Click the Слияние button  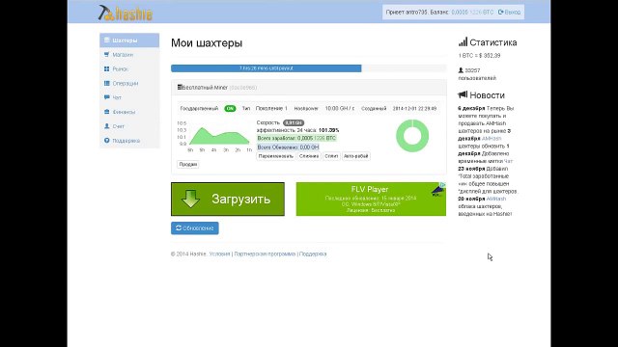309,156
